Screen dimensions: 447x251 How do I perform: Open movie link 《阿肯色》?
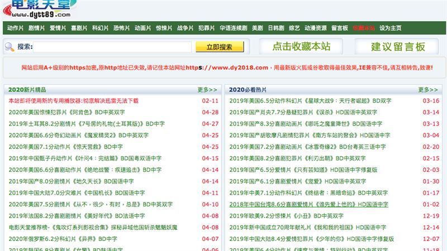pos(66,113)
